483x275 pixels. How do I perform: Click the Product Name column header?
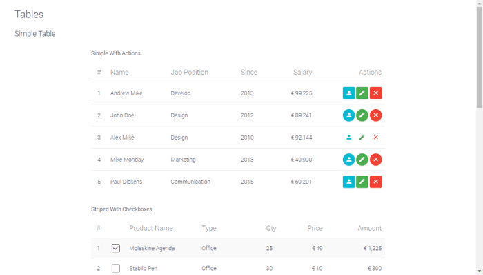151,228
